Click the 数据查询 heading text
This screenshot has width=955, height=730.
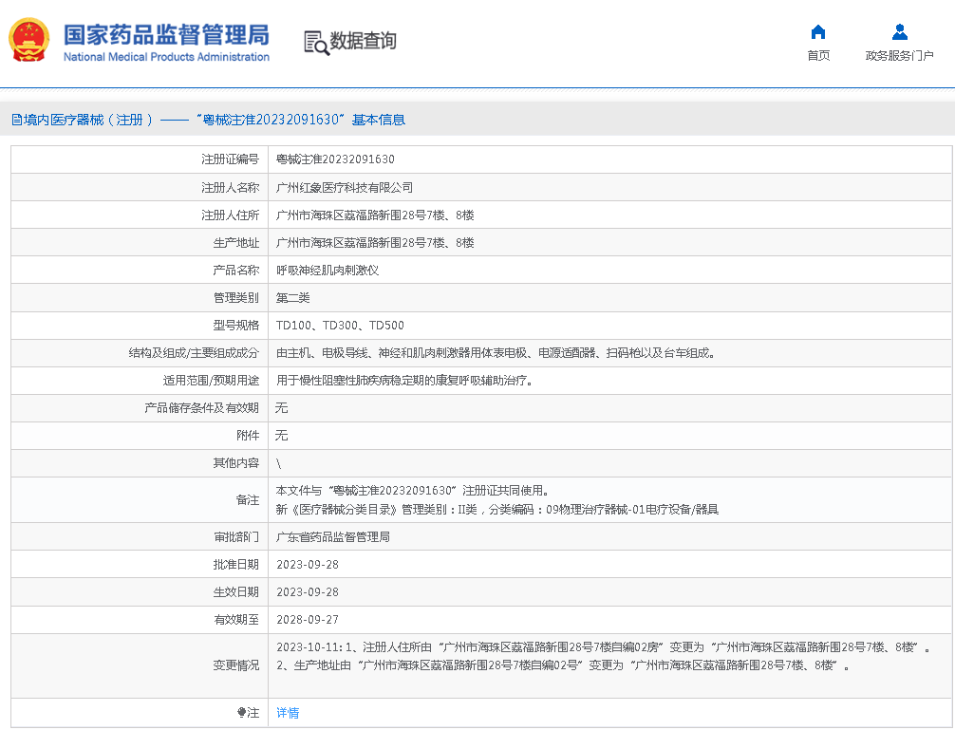coord(363,41)
